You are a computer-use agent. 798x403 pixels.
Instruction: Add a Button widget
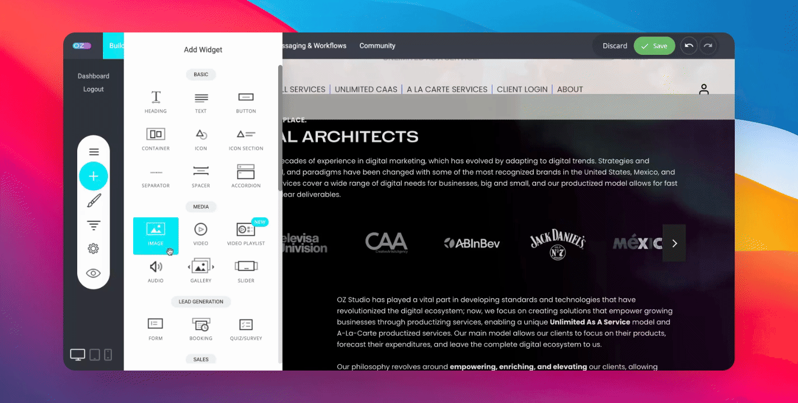pyautogui.click(x=246, y=102)
